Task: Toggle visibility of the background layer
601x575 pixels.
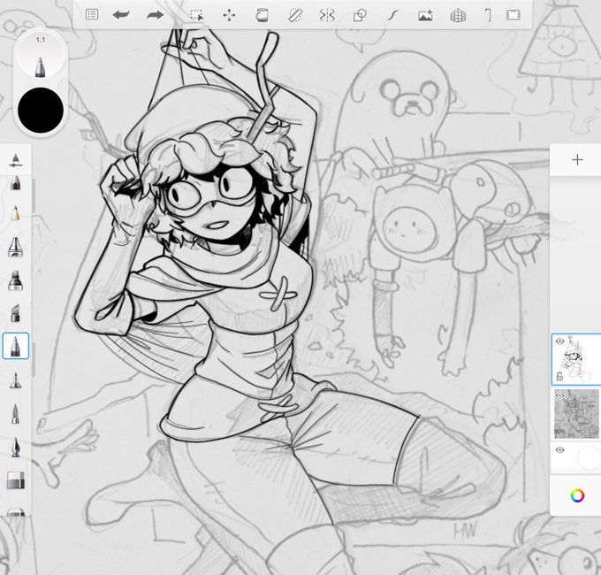Action: [x=559, y=450]
